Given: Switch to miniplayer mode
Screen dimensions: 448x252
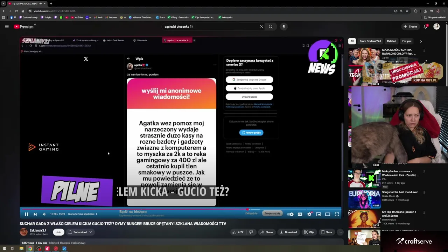Looking at the screenshot, I should 318,214.
